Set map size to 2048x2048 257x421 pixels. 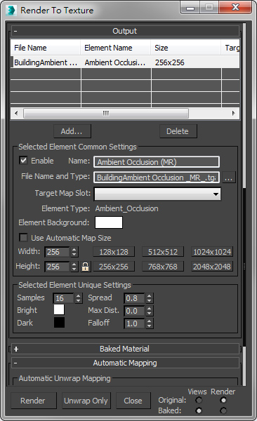[212, 267]
